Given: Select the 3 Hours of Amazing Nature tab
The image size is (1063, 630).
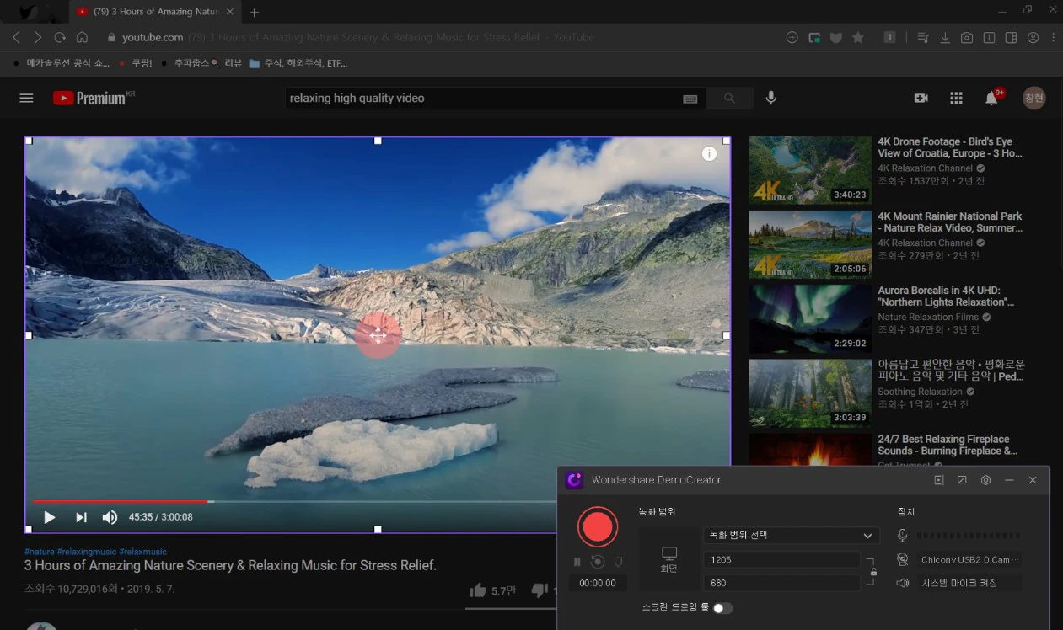Looking at the screenshot, I should click(154, 13).
